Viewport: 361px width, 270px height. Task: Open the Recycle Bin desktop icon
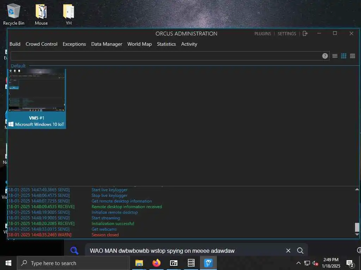click(x=14, y=14)
